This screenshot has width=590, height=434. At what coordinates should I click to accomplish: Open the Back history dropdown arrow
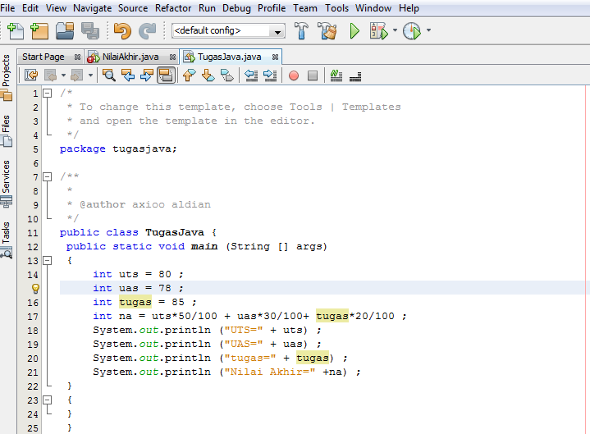click(63, 75)
